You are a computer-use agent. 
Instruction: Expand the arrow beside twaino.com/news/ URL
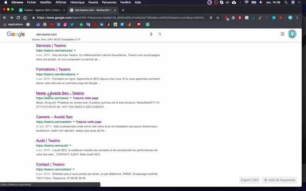pyautogui.click(x=71, y=98)
